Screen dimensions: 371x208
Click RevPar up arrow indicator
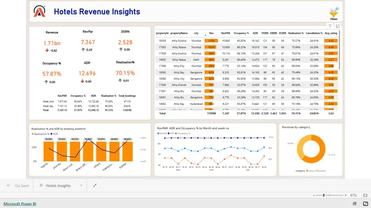click(83, 50)
